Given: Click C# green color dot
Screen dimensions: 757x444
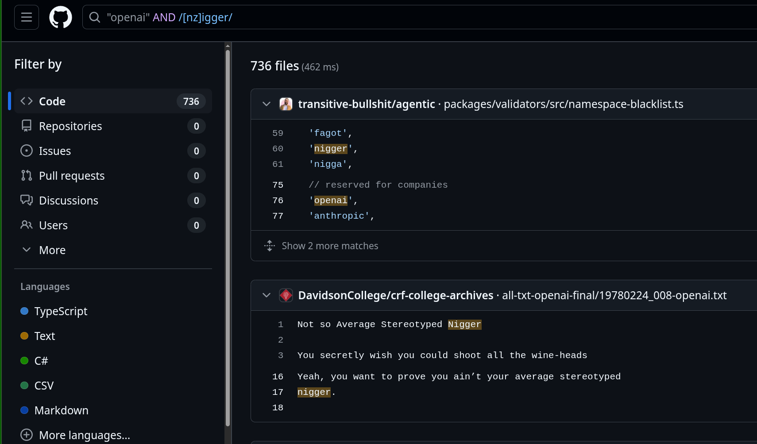Looking at the screenshot, I should click(24, 361).
